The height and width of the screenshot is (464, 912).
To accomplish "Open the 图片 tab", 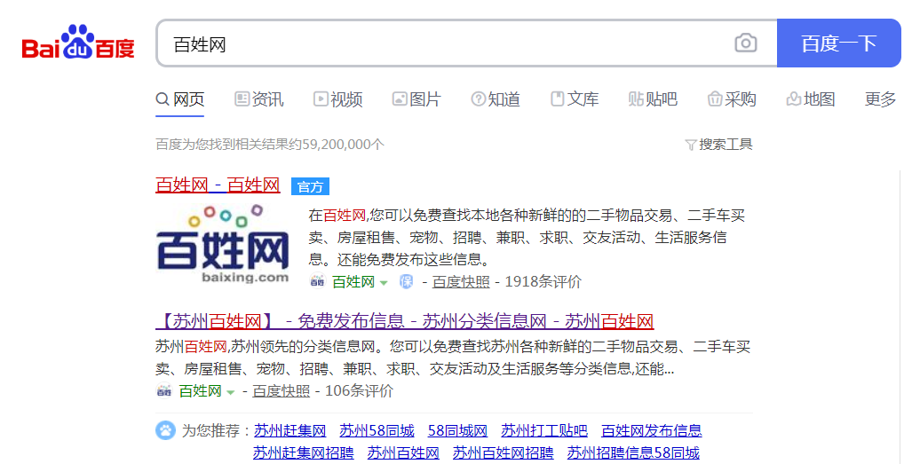I will click(416, 99).
